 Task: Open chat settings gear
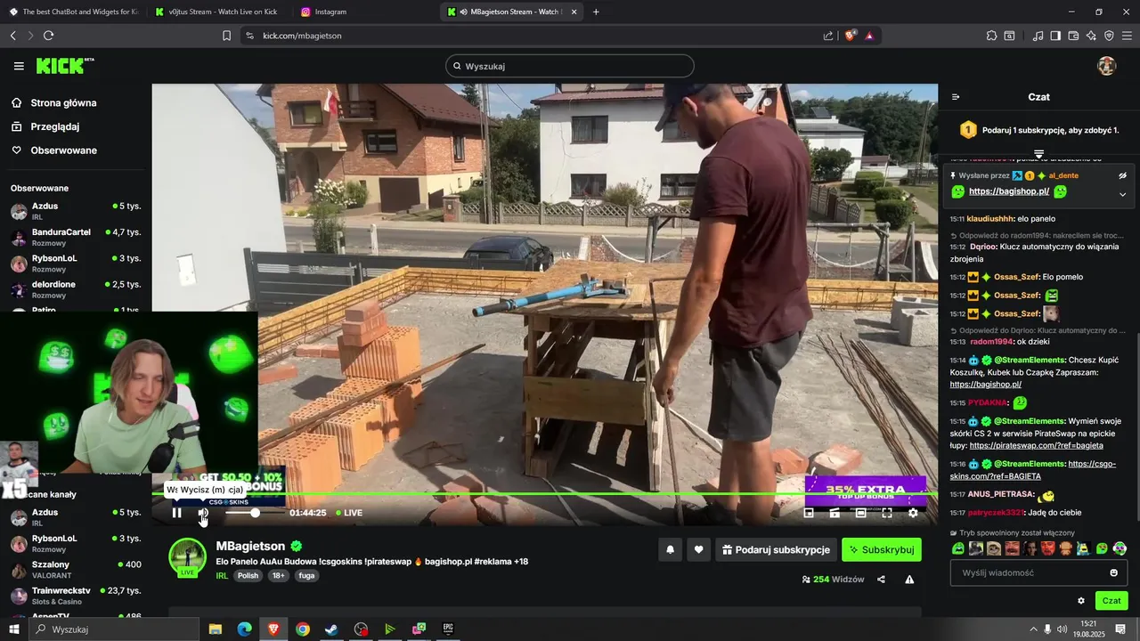(x=1081, y=601)
